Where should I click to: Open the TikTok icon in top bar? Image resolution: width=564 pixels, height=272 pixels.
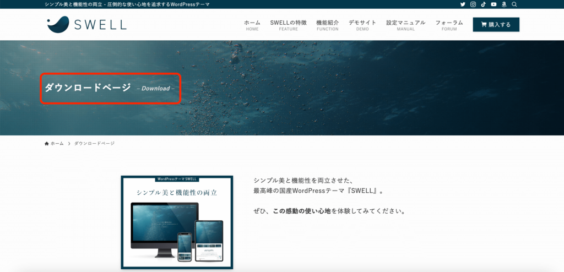click(484, 4)
